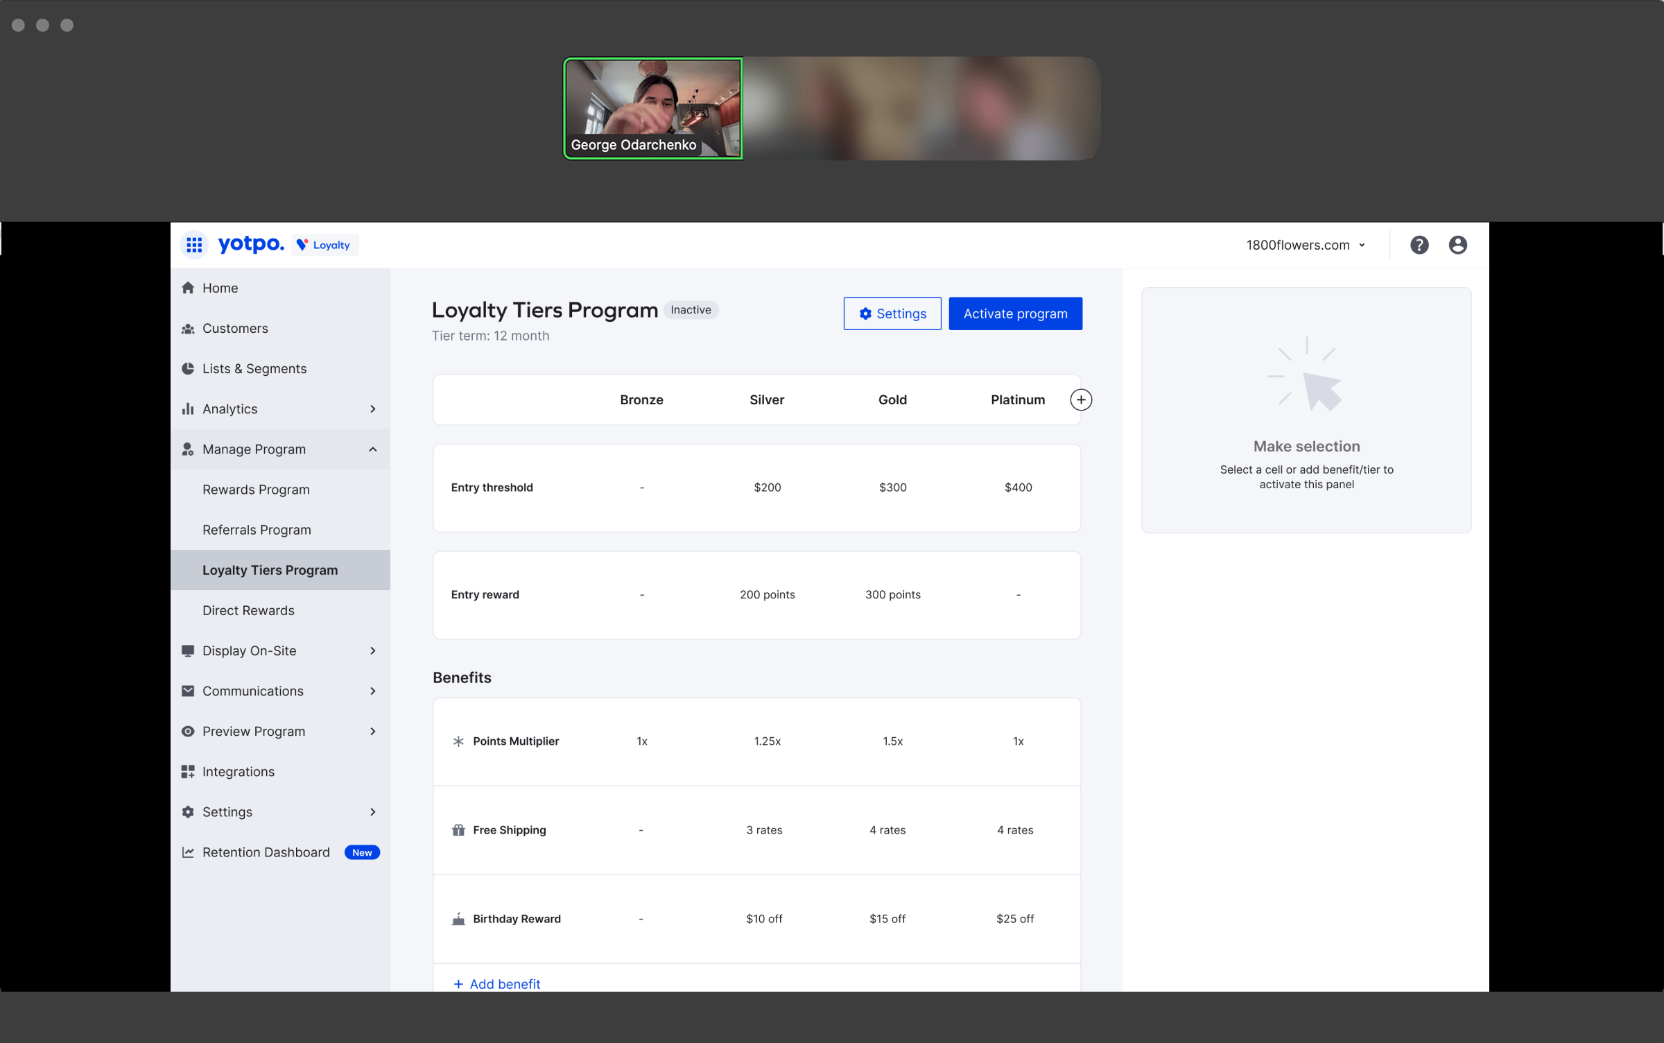Open the program Settings button

pyautogui.click(x=892, y=313)
